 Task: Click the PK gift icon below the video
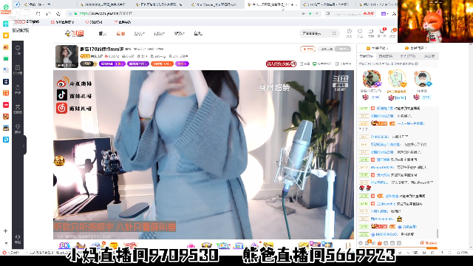click(64, 245)
